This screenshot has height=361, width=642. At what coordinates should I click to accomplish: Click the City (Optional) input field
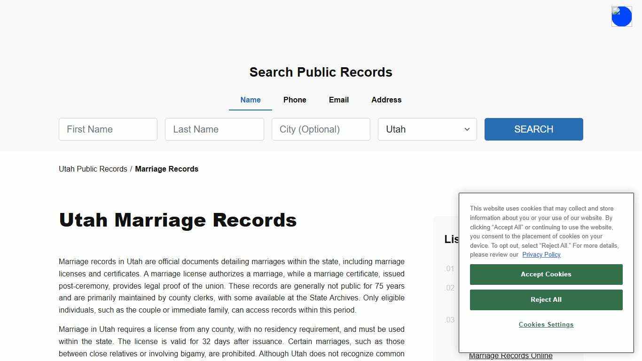[321, 129]
